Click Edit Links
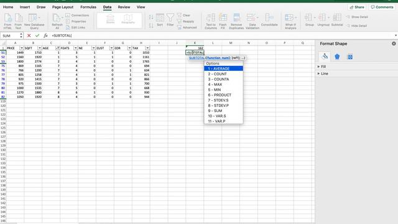Screen dimensions: 398x224 click(75, 27)
